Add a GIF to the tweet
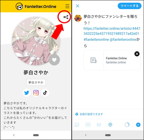 point(88,125)
